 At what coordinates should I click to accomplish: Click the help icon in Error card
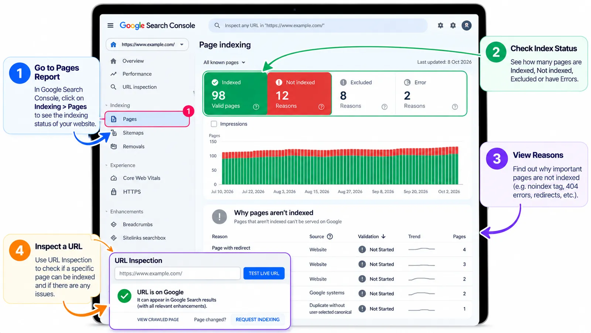455,107
